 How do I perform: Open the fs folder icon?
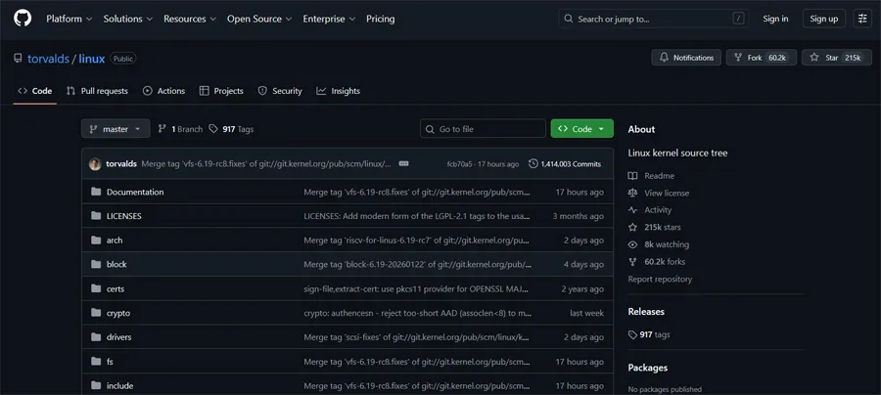[x=96, y=362]
